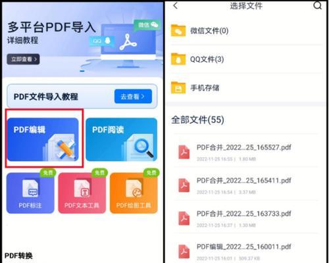Click the PDF转换 section heading

(x=18, y=256)
